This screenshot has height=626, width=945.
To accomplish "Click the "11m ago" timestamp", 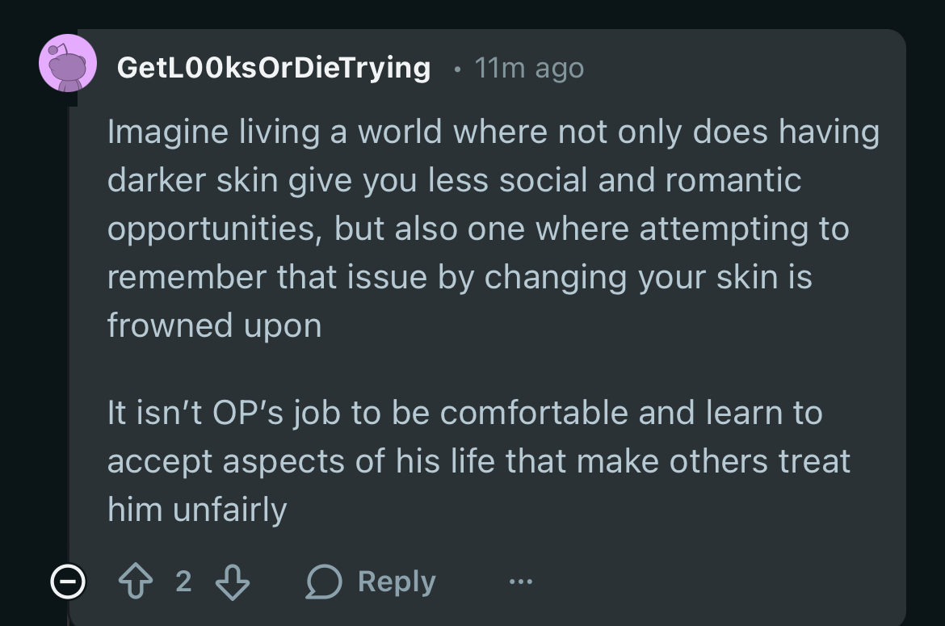I will coord(529,68).
